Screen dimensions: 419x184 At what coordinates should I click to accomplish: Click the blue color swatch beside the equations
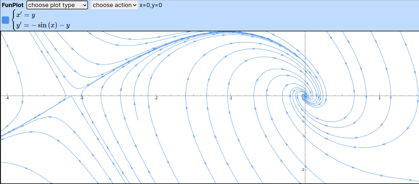[5, 20]
